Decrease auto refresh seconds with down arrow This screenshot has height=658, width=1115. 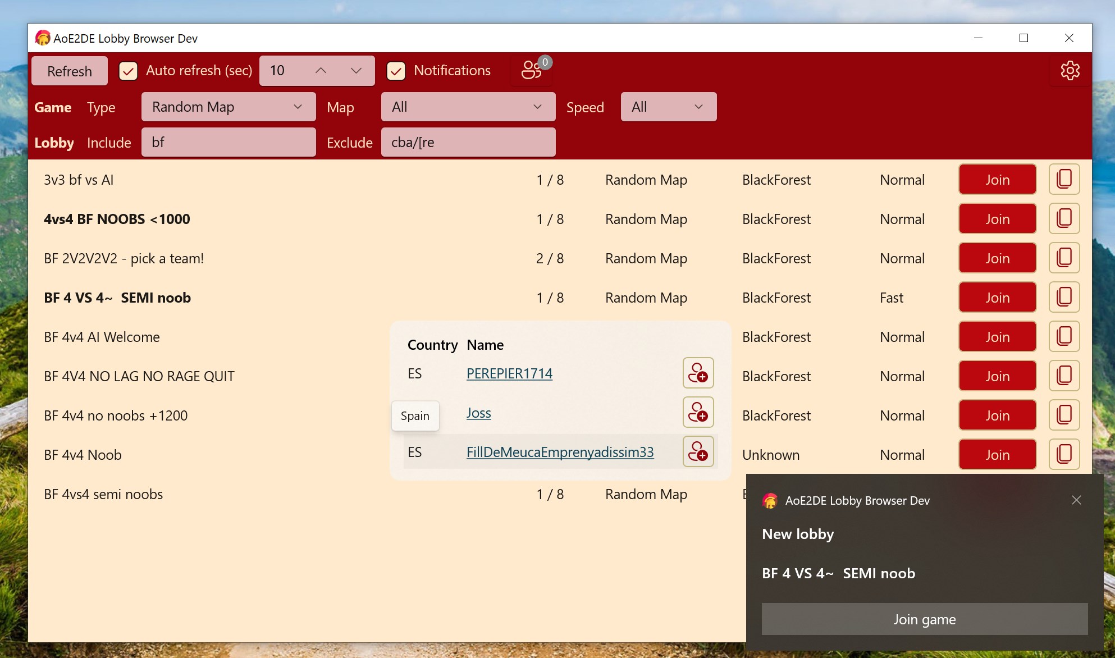[356, 71]
